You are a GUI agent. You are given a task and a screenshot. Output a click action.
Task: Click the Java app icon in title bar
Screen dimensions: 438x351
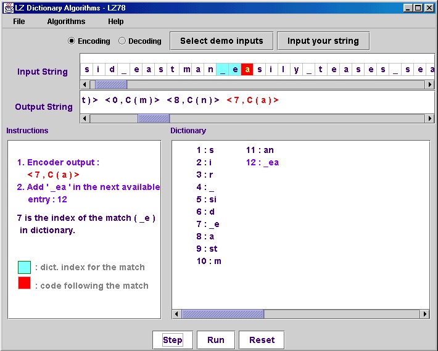9,8
